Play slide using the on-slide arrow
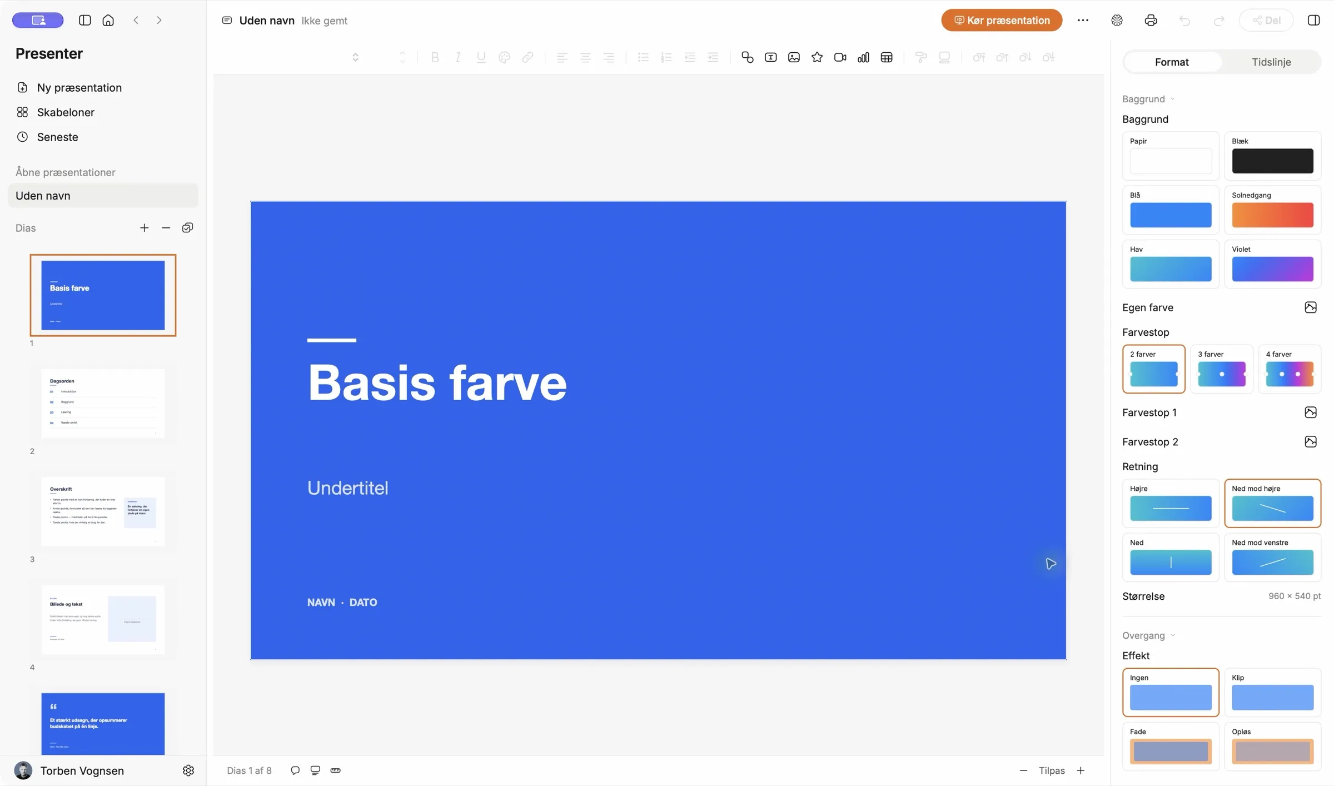Screen dimensions: 1334x786 [x=1051, y=564]
